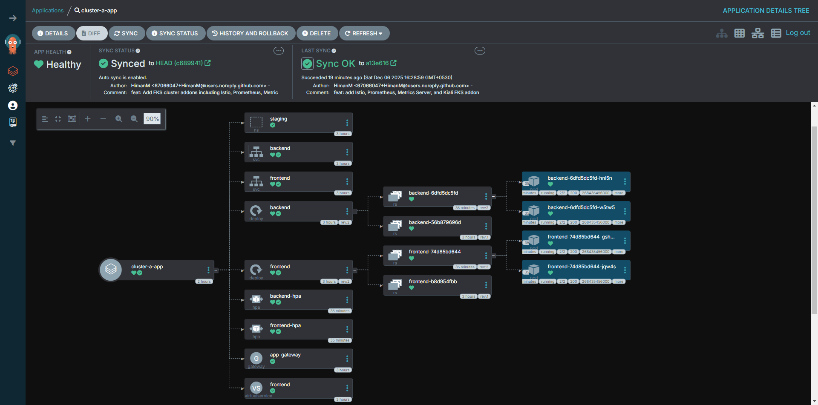Click the fit-to-view icon in the graph toolbar
This screenshot has height=405, width=818.
coord(58,119)
